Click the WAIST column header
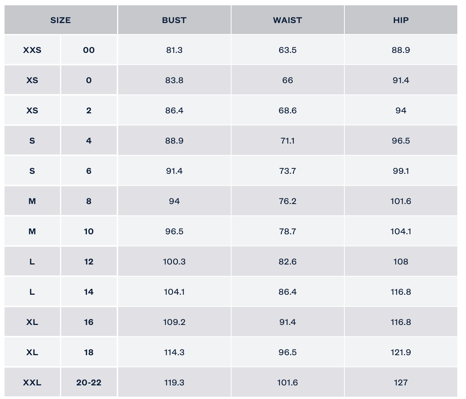Viewport: 466px width, 399px height. 287,20
